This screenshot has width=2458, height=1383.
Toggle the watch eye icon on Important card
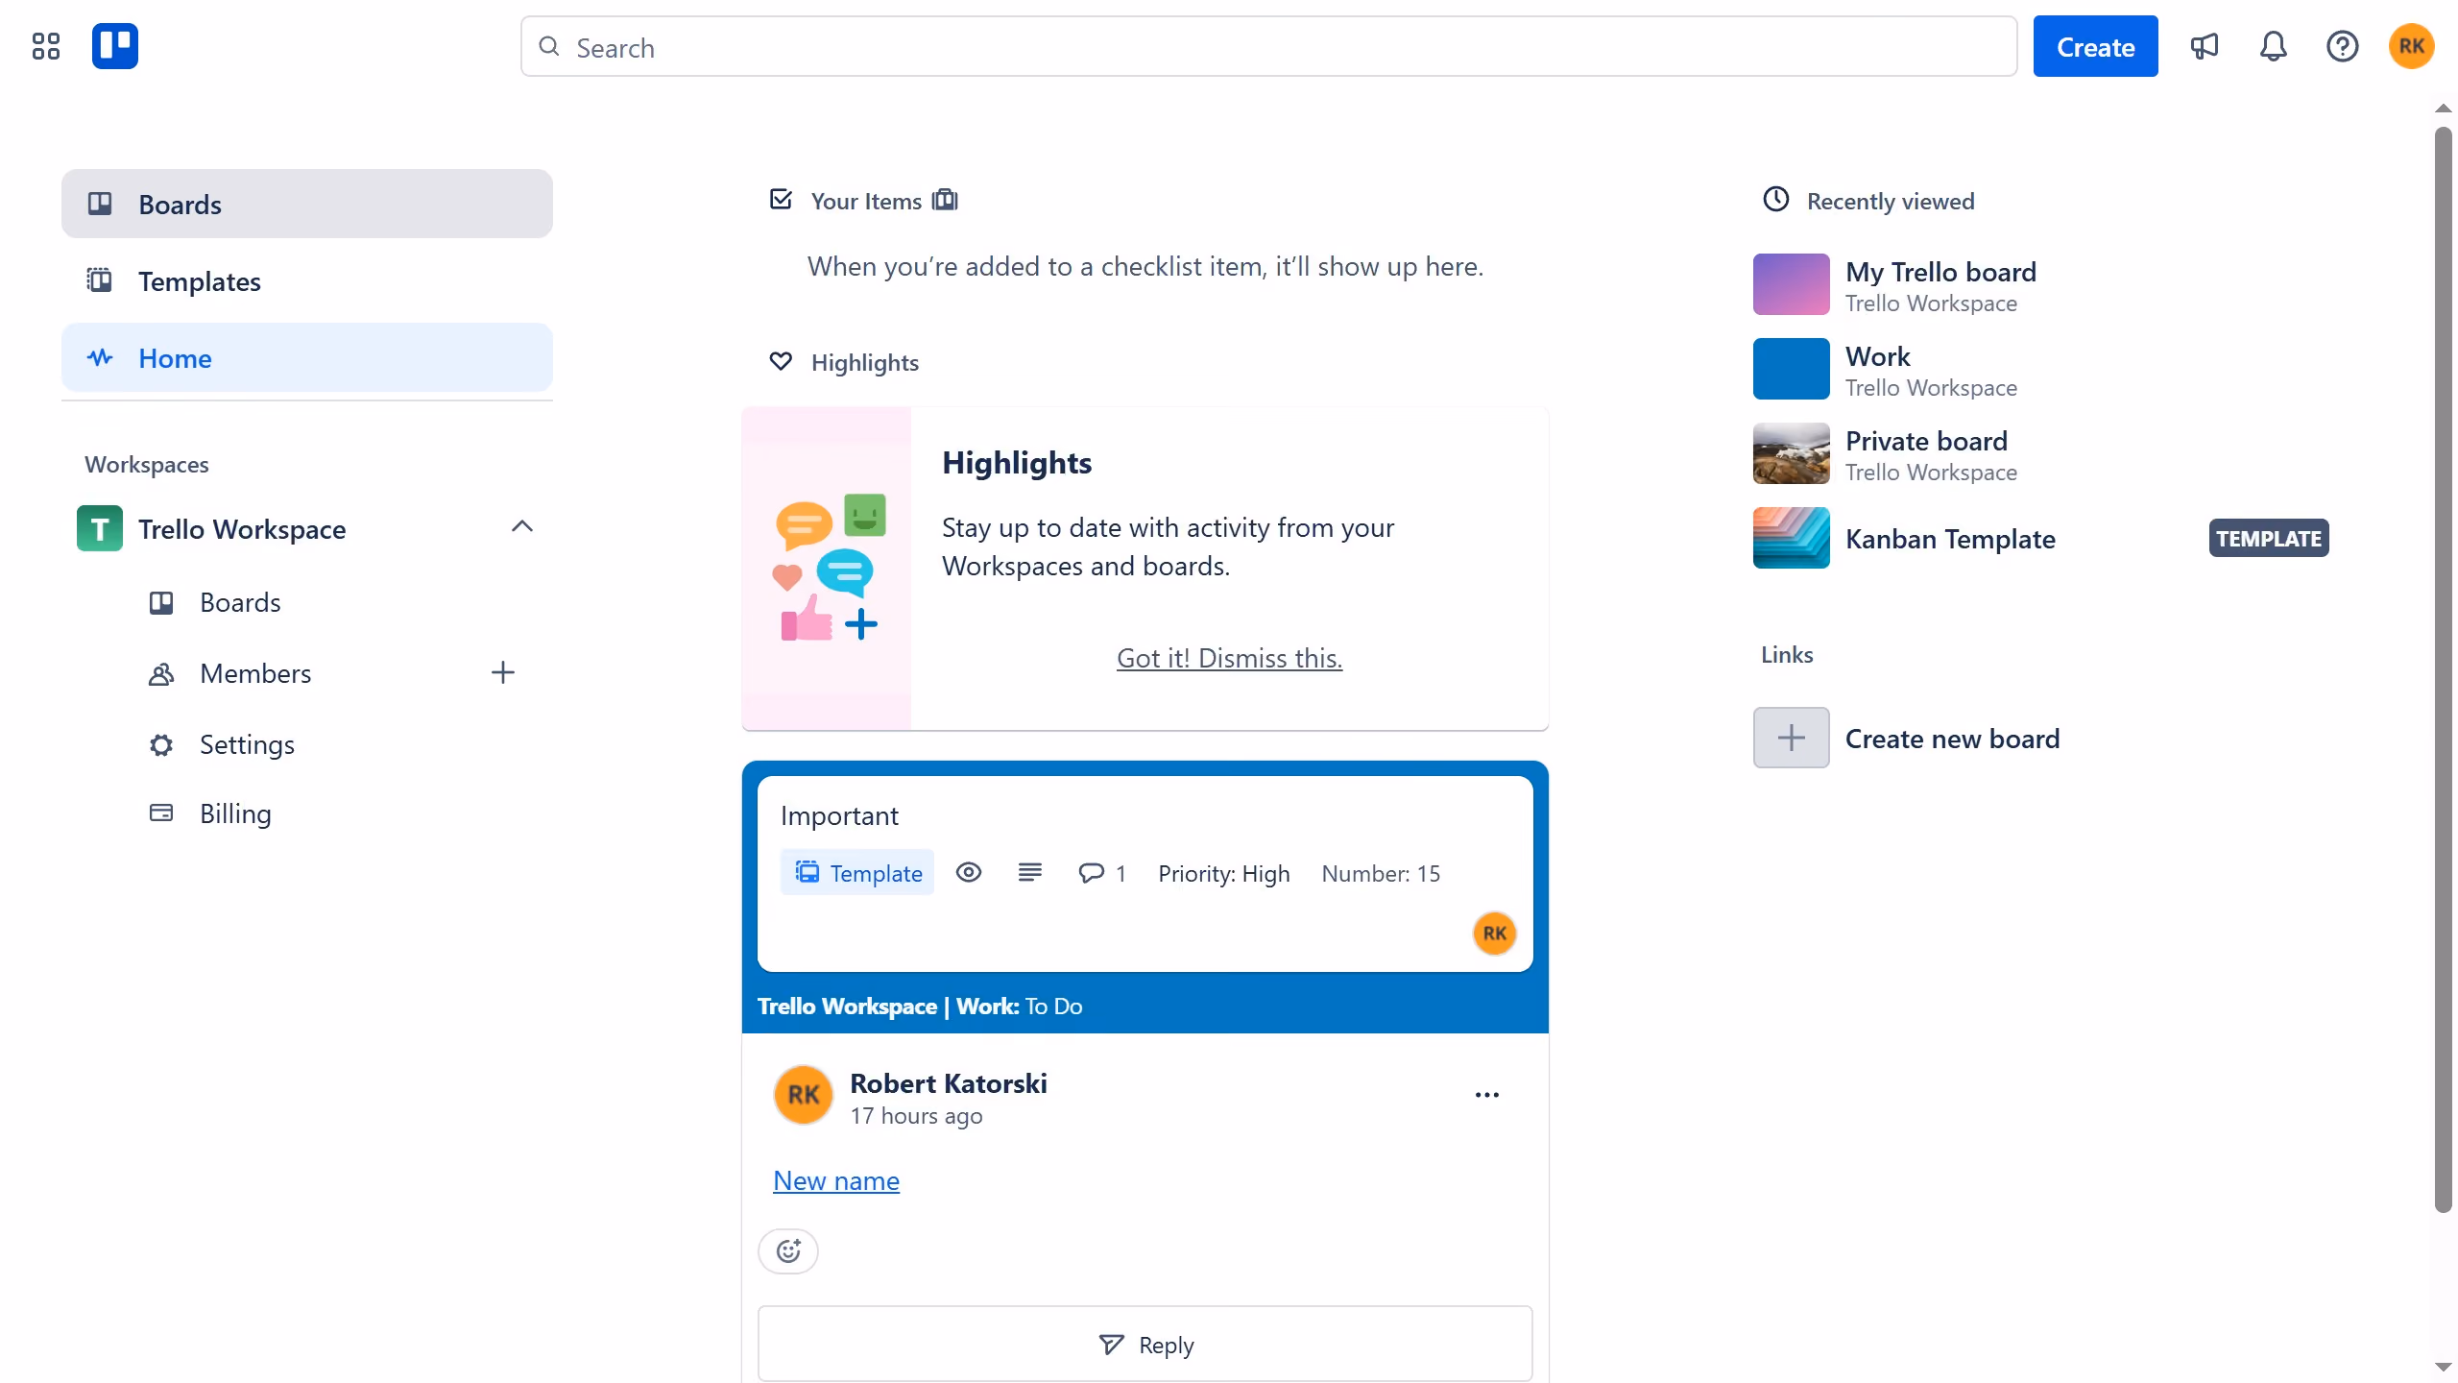968,872
